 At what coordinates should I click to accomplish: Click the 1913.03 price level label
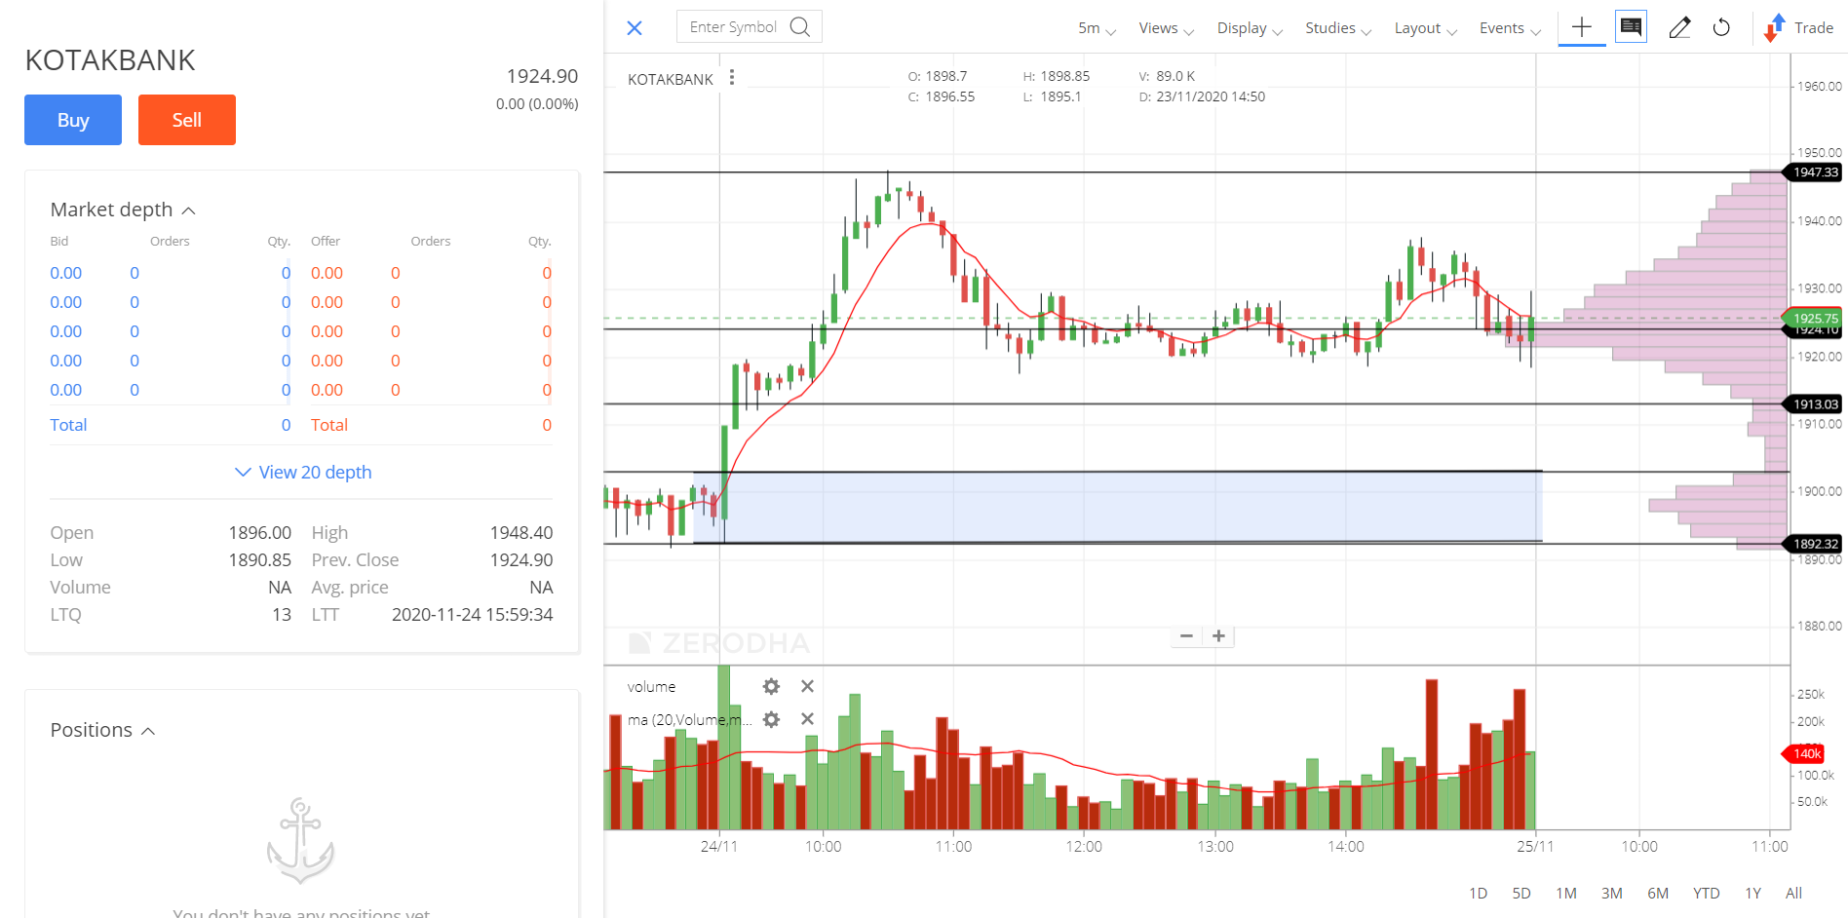click(x=1813, y=404)
